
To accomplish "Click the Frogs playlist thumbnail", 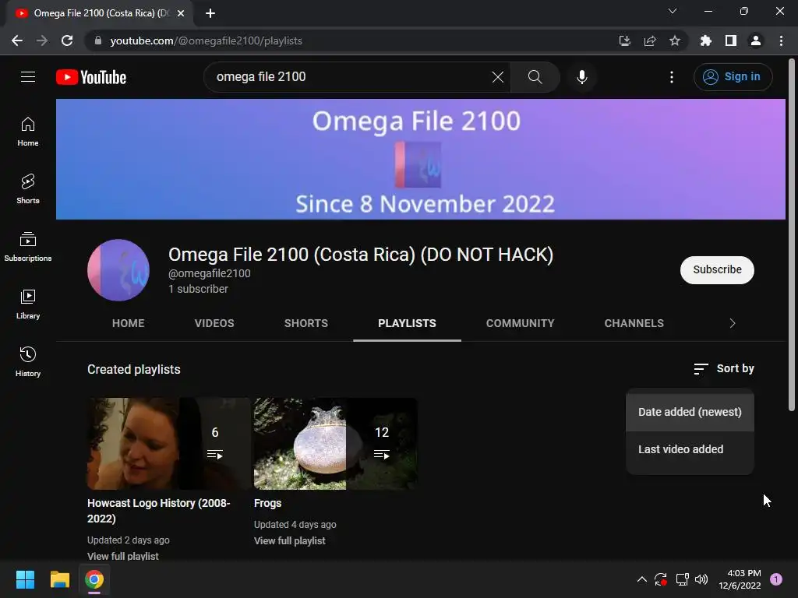I will click(336, 443).
